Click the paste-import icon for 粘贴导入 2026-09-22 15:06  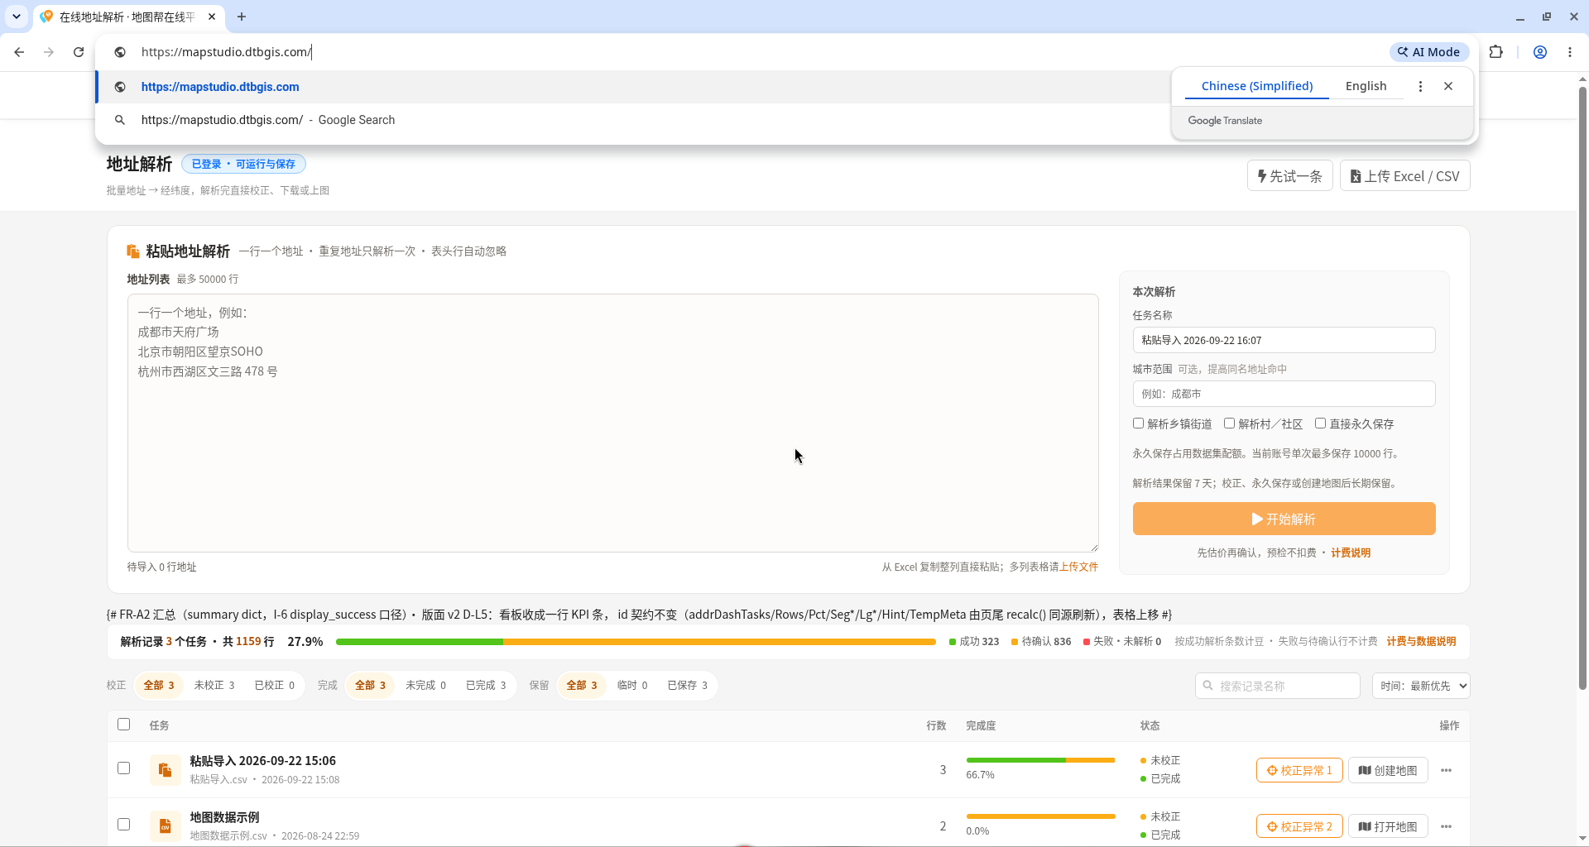coord(166,770)
